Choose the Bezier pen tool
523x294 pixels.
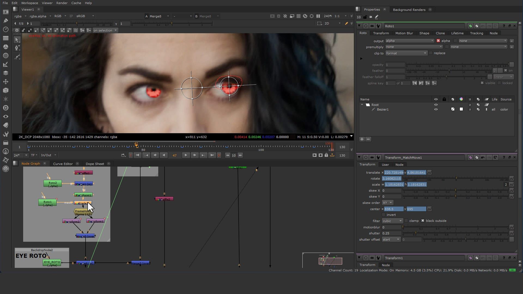point(17,48)
